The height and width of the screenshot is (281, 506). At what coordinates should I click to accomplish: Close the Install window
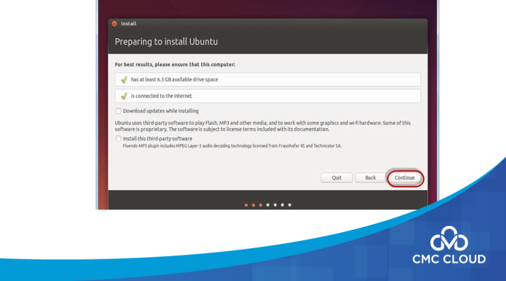[114, 24]
